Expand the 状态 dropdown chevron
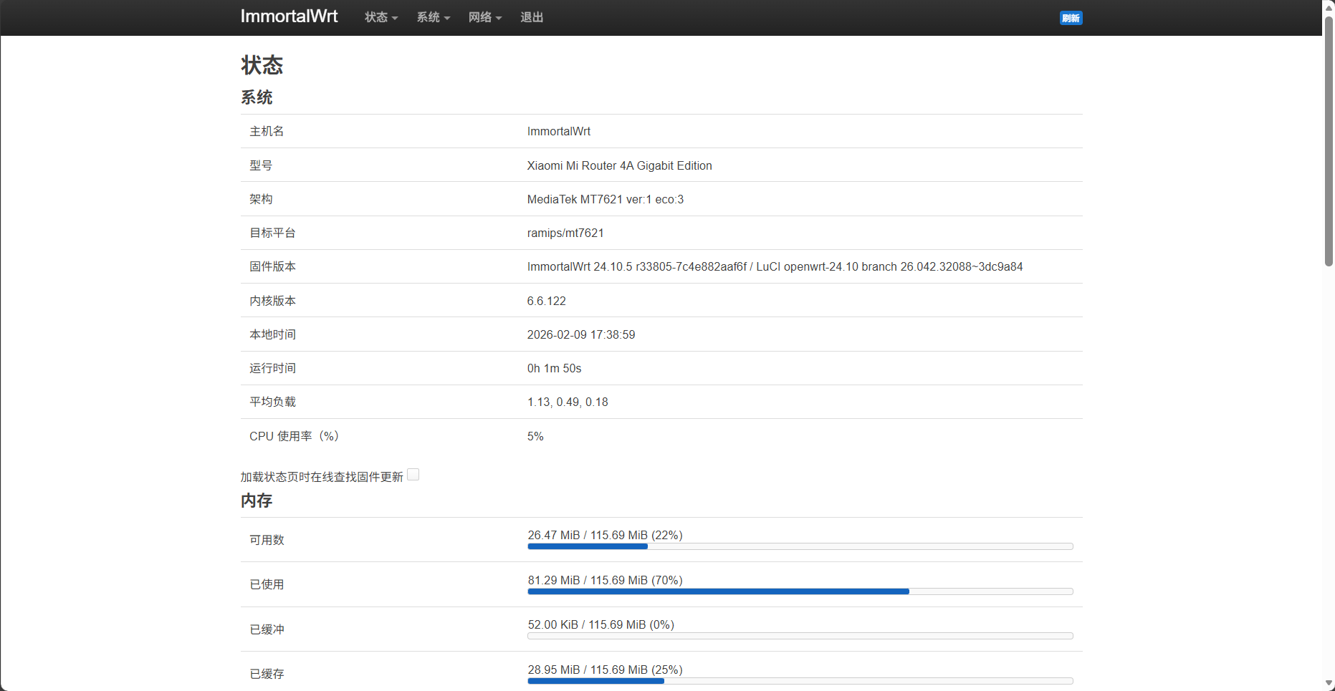This screenshot has width=1335, height=691. click(x=396, y=19)
